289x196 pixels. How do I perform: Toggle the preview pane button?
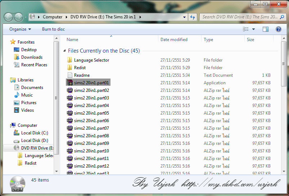pos(266,29)
